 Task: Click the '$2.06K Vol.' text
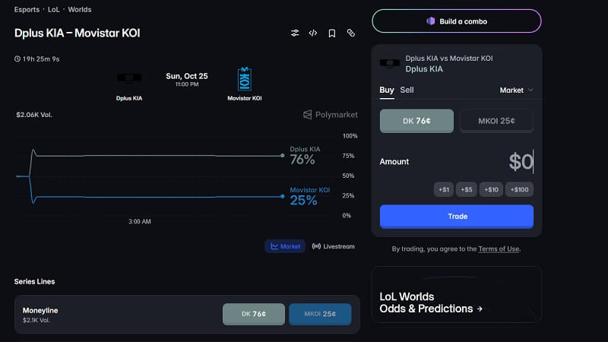click(x=34, y=115)
